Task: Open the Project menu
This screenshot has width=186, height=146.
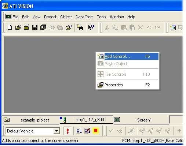Action: coord(50,17)
